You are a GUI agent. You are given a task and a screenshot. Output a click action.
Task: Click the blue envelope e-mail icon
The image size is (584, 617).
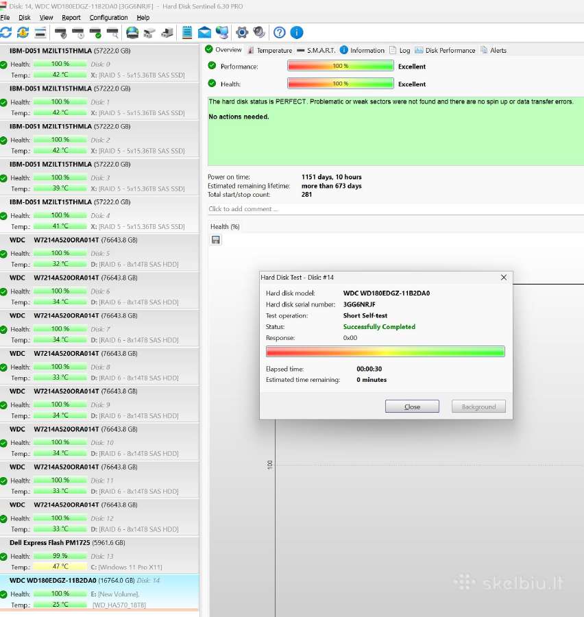tap(204, 32)
